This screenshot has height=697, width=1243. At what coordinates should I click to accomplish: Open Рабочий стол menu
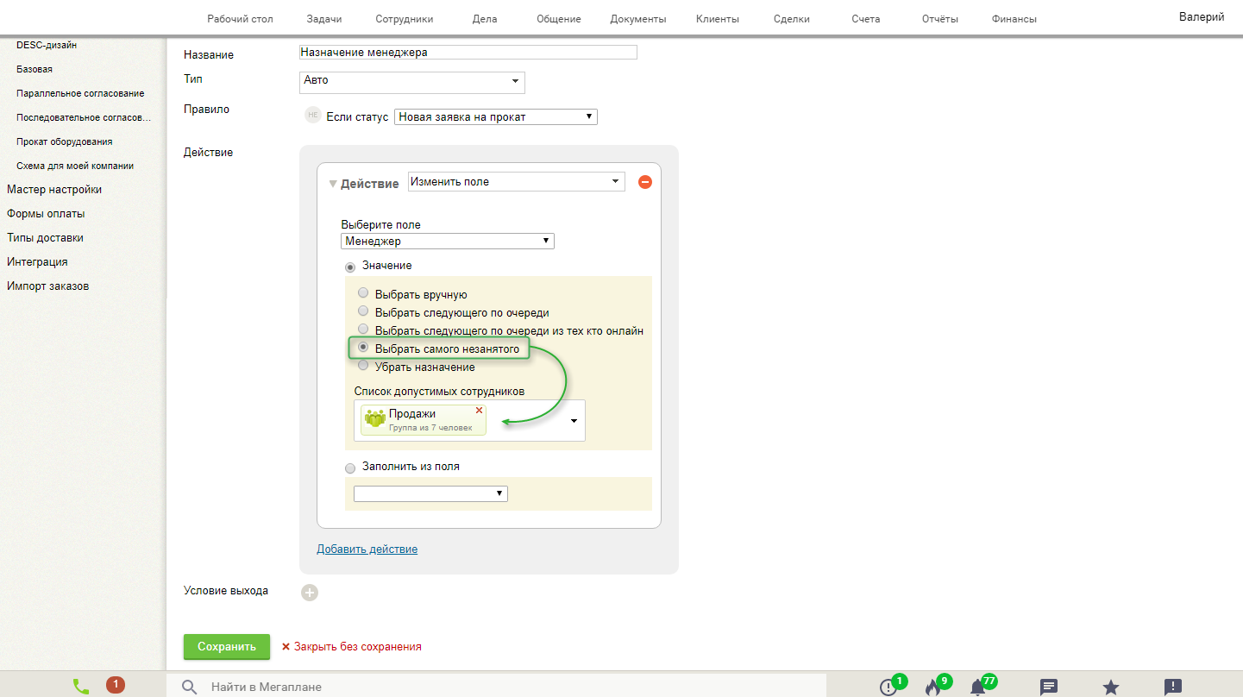pos(241,19)
